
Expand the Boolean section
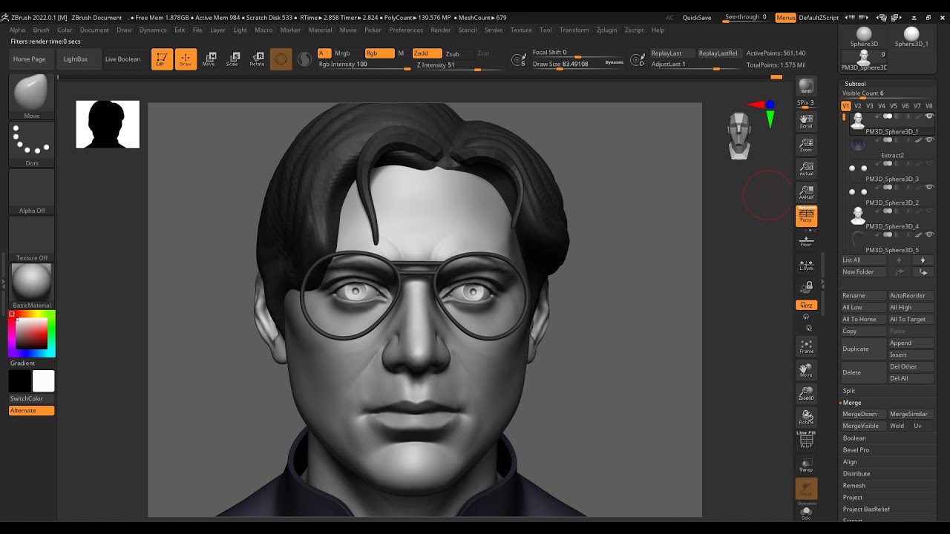coord(854,438)
